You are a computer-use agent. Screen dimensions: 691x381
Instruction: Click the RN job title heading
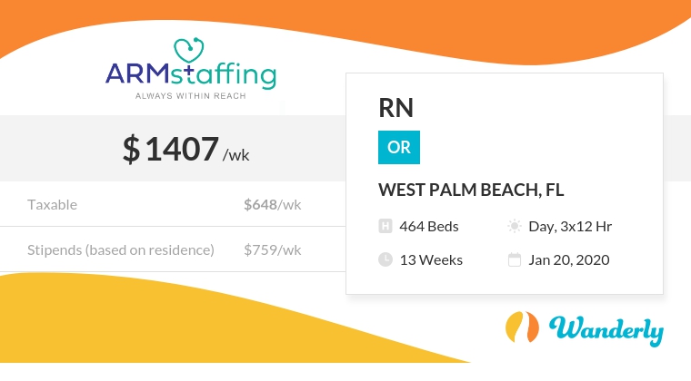396,108
